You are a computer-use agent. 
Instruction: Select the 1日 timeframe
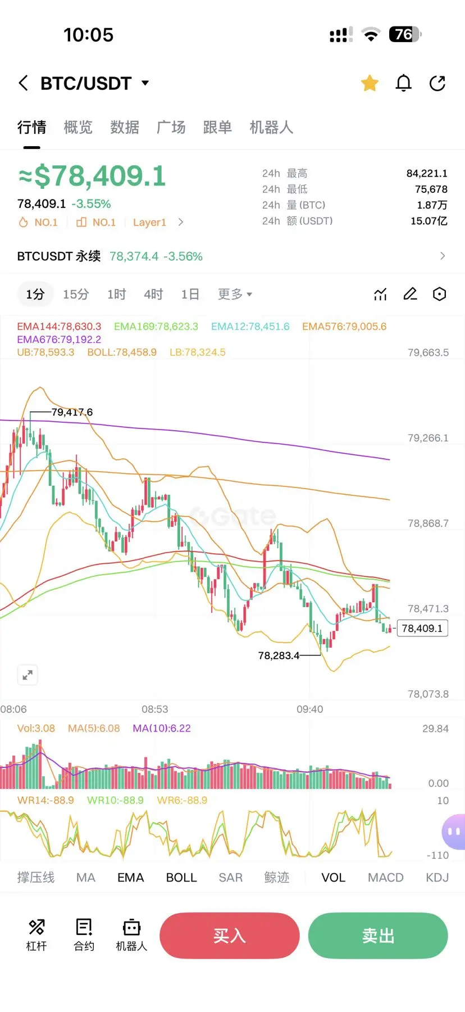[x=190, y=294]
